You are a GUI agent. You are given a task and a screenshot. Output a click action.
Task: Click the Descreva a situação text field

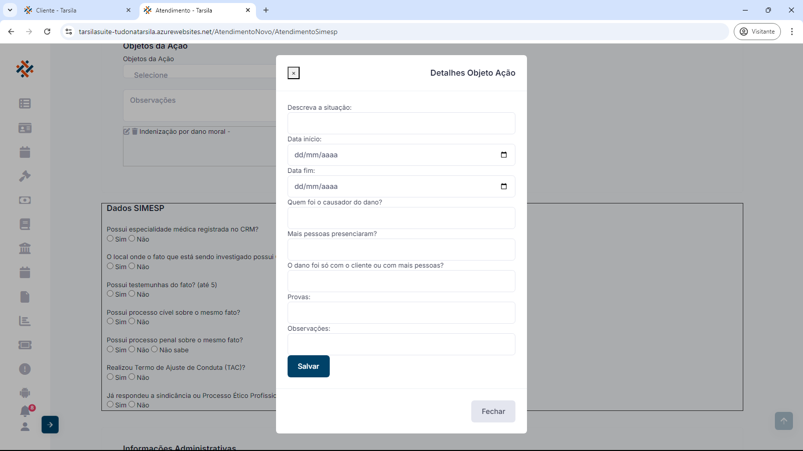pyautogui.click(x=401, y=123)
